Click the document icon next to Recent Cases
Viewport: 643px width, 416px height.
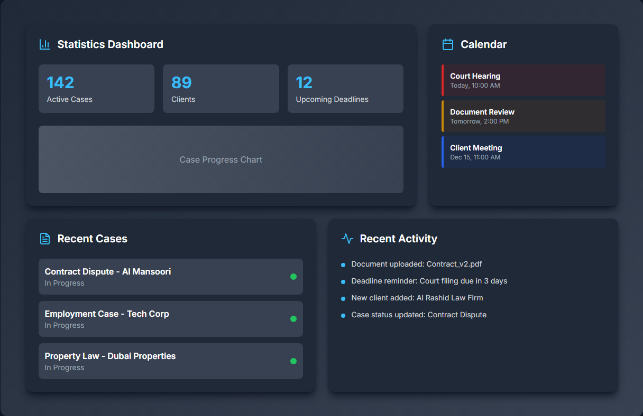point(44,239)
